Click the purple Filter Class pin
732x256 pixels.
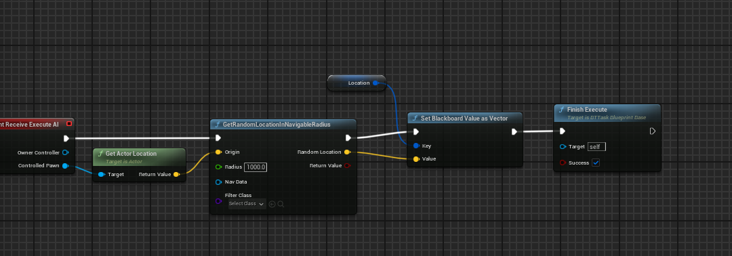tap(218, 201)
